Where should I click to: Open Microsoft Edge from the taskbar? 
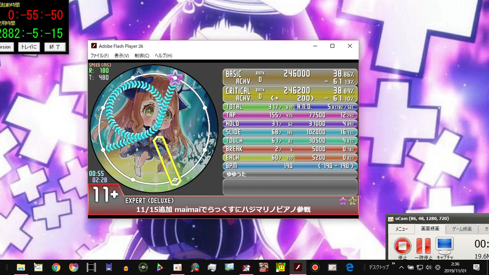tap(349, 267)
